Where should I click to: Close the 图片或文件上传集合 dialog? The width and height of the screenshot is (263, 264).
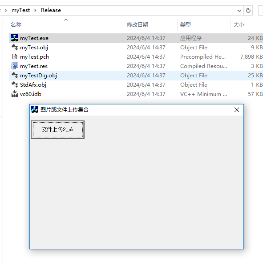(x=237, y=110)
